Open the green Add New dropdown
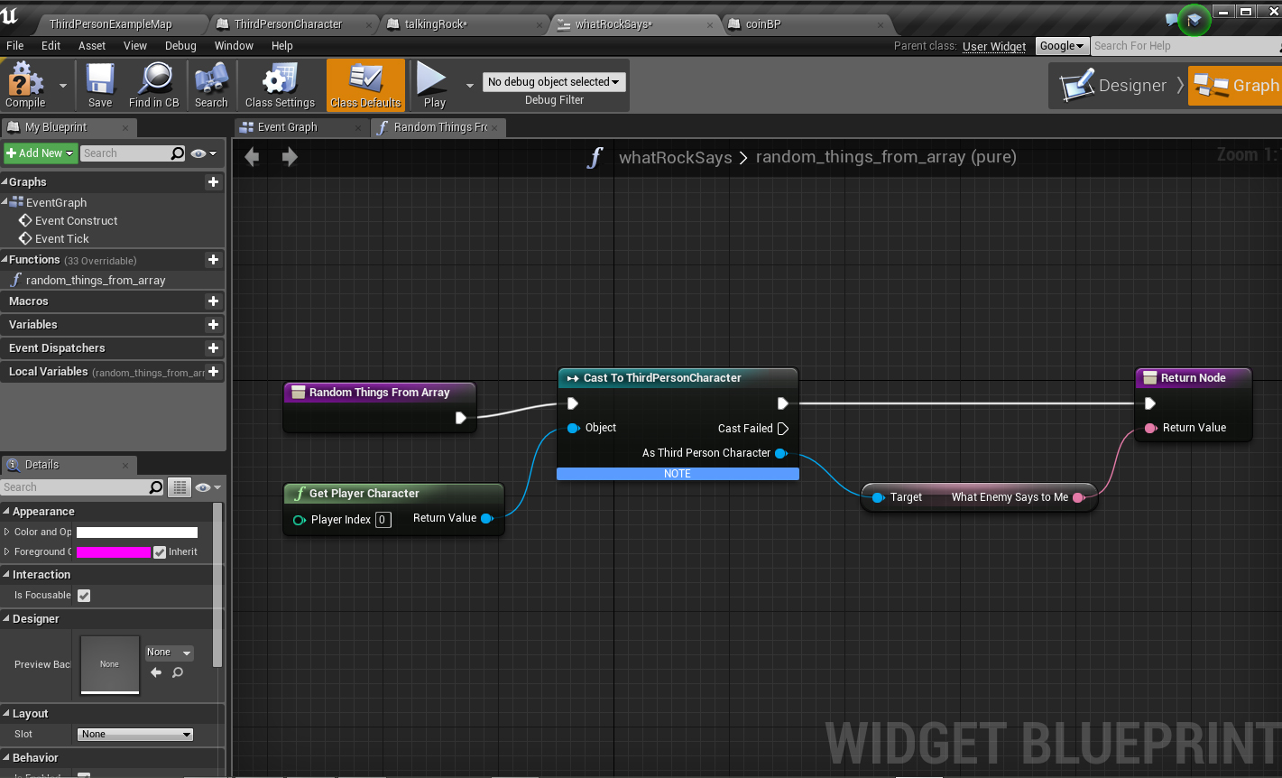Viewport: 1282px width, 778px height. [x=41, y=153]
